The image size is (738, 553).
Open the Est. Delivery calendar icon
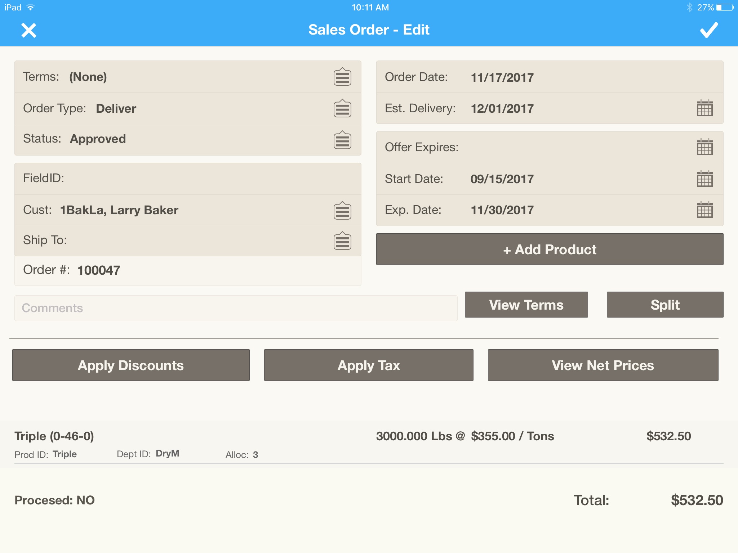point(704,108)
